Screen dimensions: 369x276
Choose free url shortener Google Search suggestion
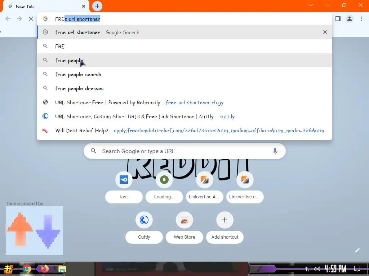click(184, 32)
